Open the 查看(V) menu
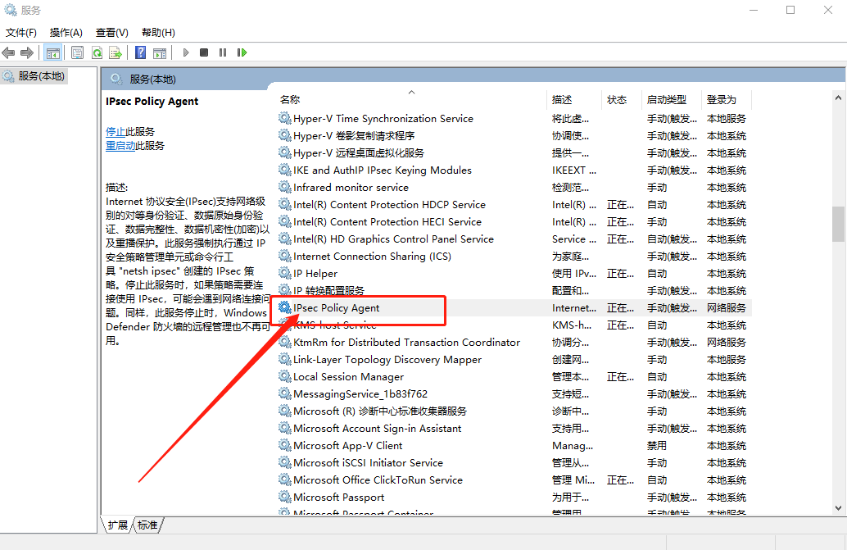 pyautogui.click(x=112, y=33)
